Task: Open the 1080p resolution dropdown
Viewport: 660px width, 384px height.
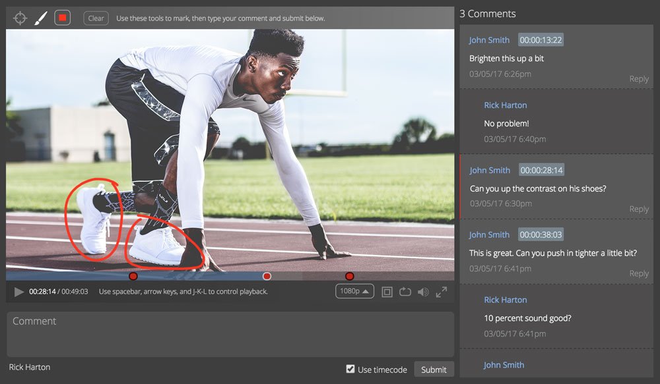Action: click(x=354, y=291)
